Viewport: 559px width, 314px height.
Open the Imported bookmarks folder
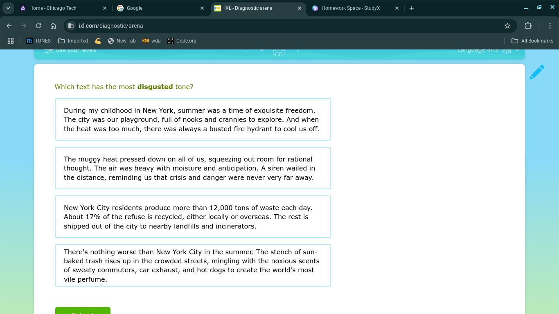73,41
